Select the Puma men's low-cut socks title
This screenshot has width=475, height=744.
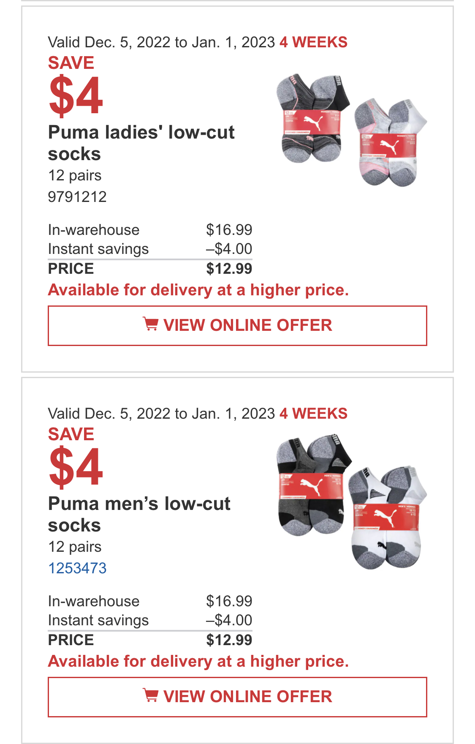coord(139,515)
